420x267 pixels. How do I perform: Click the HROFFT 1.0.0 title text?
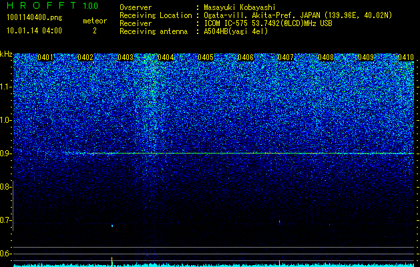(53, 5)
